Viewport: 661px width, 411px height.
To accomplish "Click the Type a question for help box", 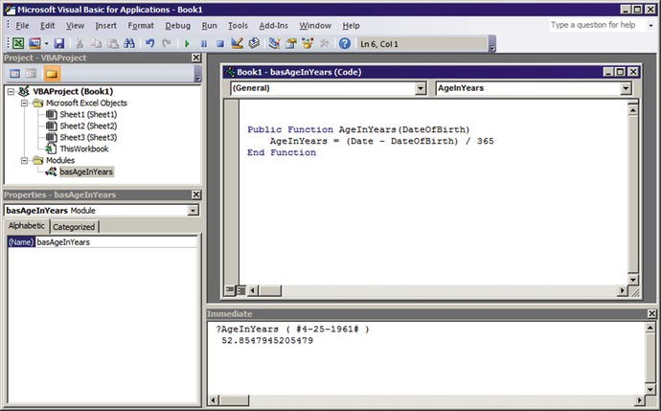I will tap(597, 25).
